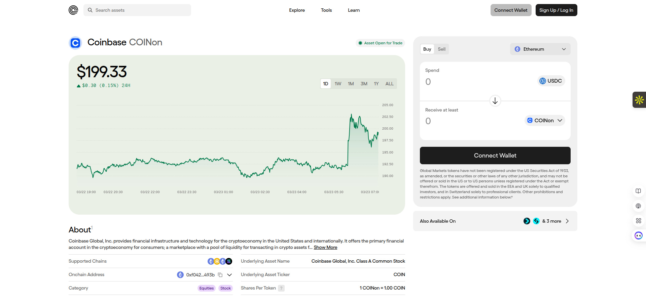Select the 1W chart range

click(338, 84)
